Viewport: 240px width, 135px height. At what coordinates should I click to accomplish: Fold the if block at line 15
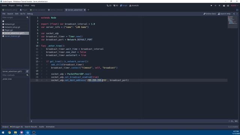tap(39, 61)
